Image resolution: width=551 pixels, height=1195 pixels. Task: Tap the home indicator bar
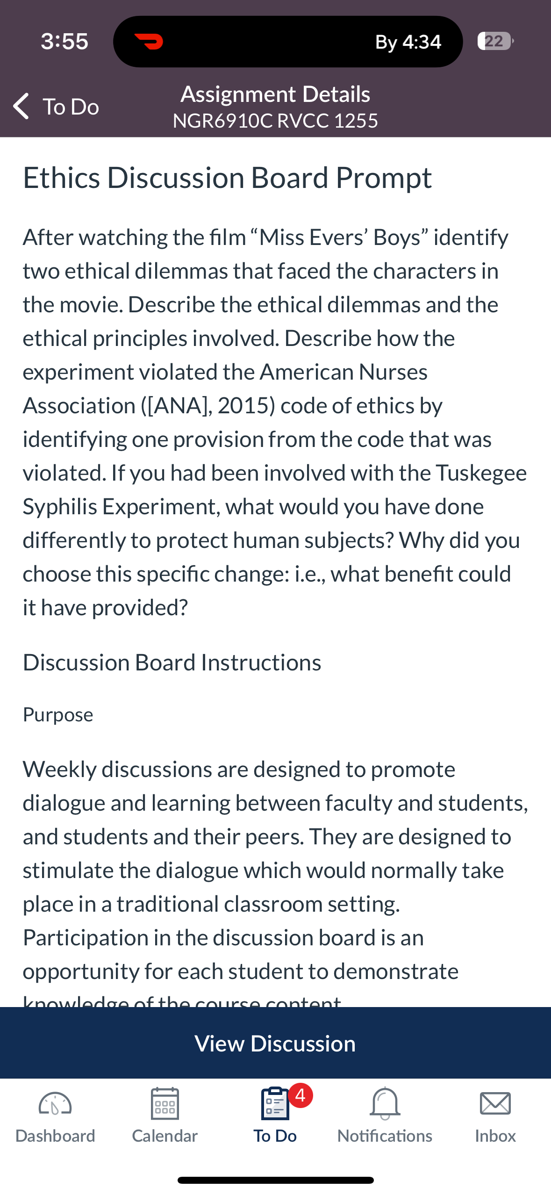point(275,1180)
